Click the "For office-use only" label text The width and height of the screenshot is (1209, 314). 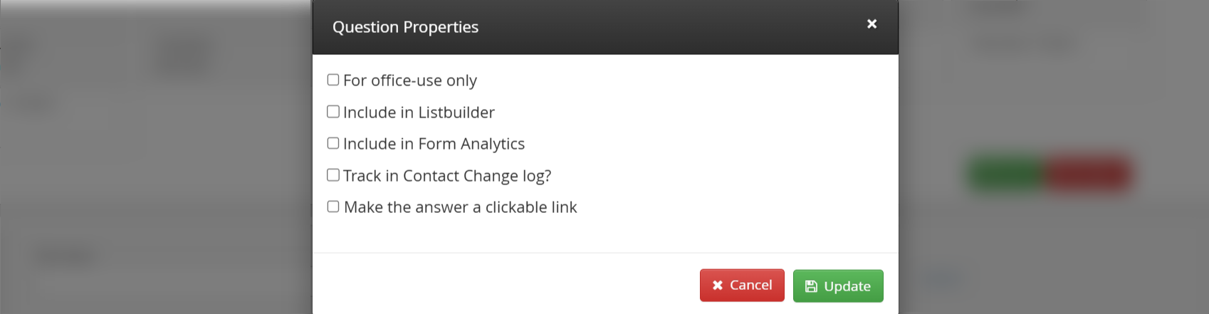tap(410, 80)
